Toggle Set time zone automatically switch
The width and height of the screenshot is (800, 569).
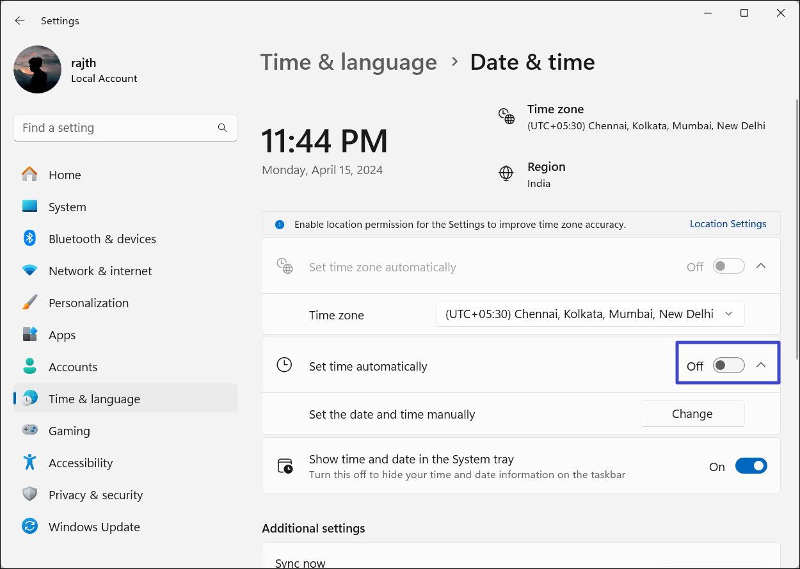pos(729,266)
